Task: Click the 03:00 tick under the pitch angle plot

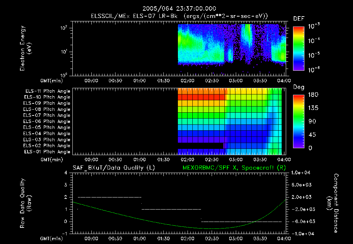Action: 236,160
